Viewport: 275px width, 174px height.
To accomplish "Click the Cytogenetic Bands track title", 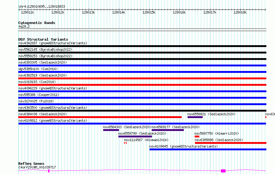I will click(x=37, y=23).
